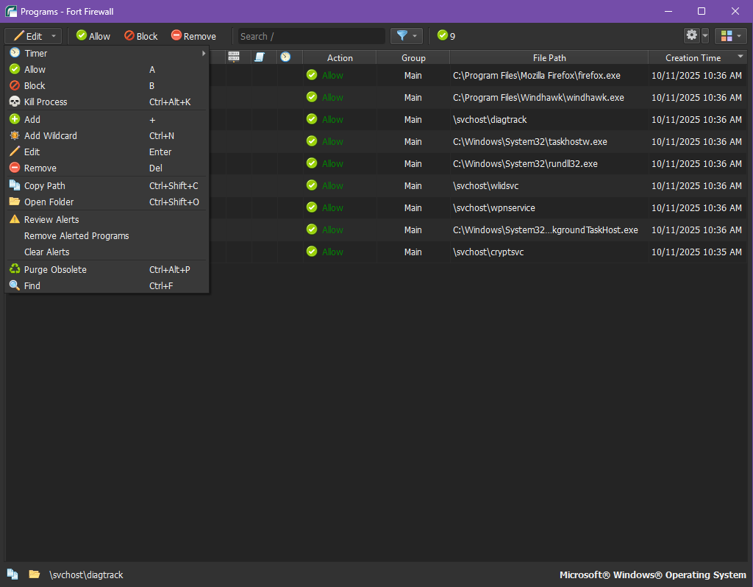Viewport: 753px width, 587px height.
Task: Click the Kill Process skull icon
Action: 14,102
